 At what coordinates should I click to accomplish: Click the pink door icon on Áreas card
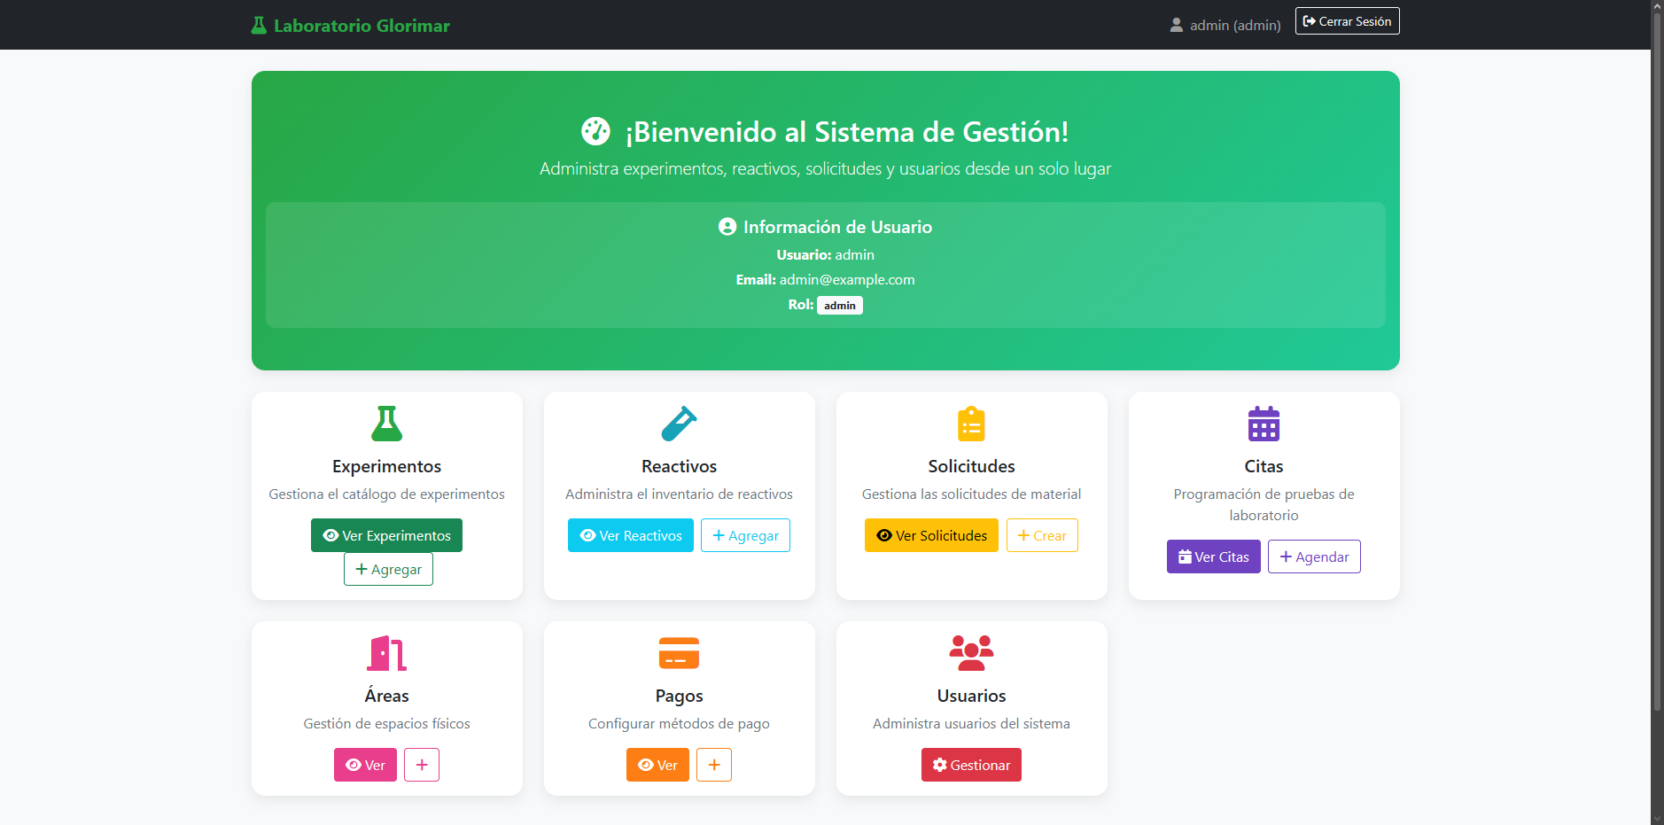(387, 653)
